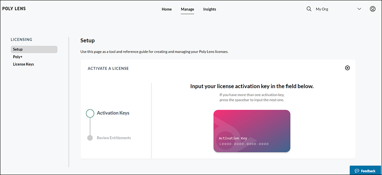Expand the My Org dropdown chevron
The width and height of the screenshot is (382, 175).
click(359, 9)
